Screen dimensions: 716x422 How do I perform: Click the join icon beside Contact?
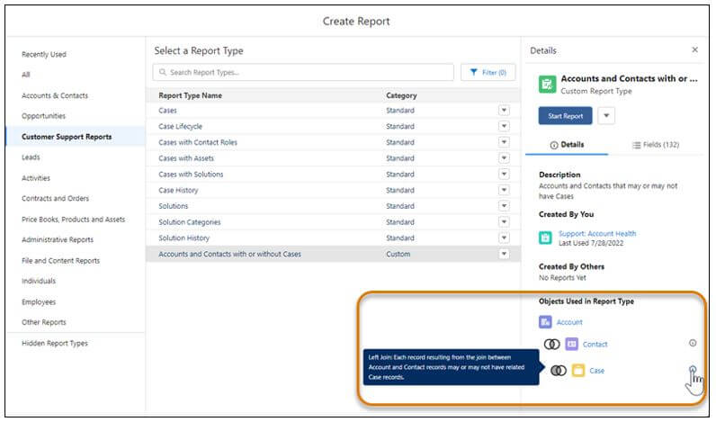(551, 344)
